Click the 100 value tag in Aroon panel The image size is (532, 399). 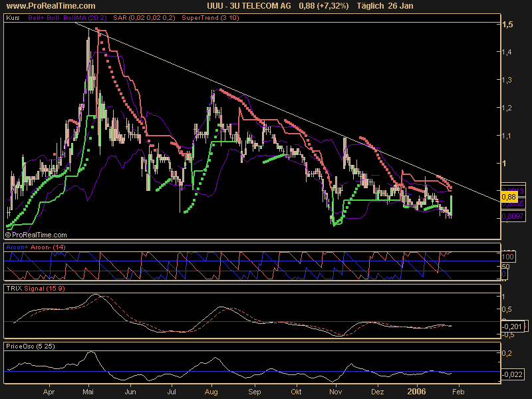(508, 257)
